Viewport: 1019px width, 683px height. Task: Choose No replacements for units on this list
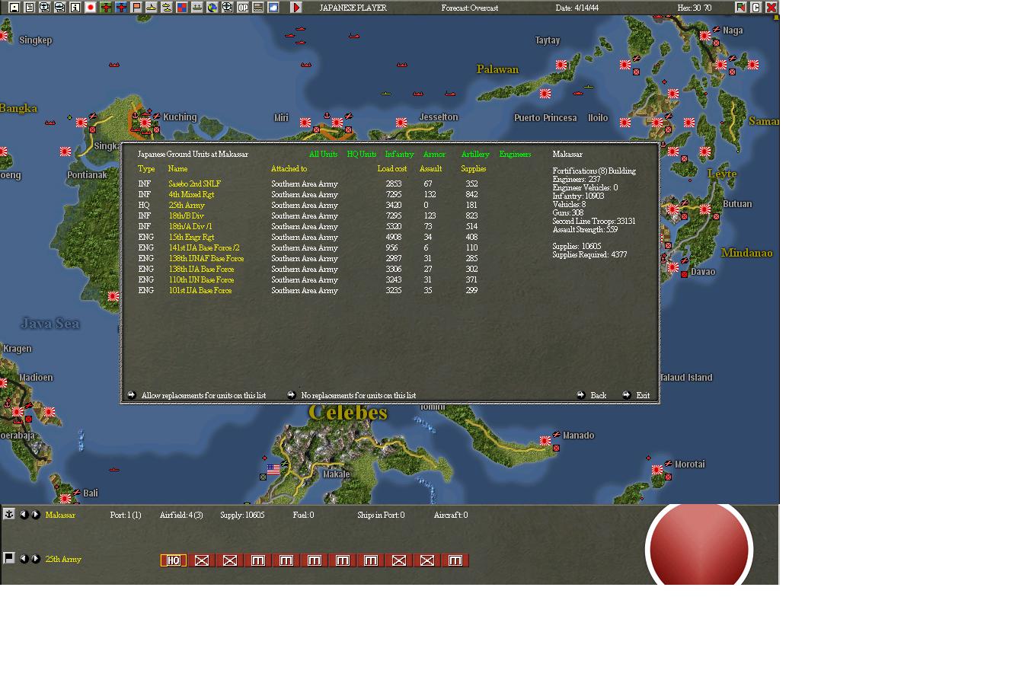coord(358,395)
